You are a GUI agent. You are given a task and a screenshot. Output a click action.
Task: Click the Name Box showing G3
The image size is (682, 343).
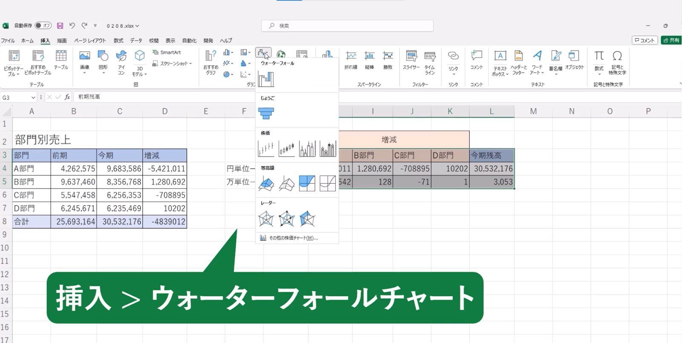point(18,97)
